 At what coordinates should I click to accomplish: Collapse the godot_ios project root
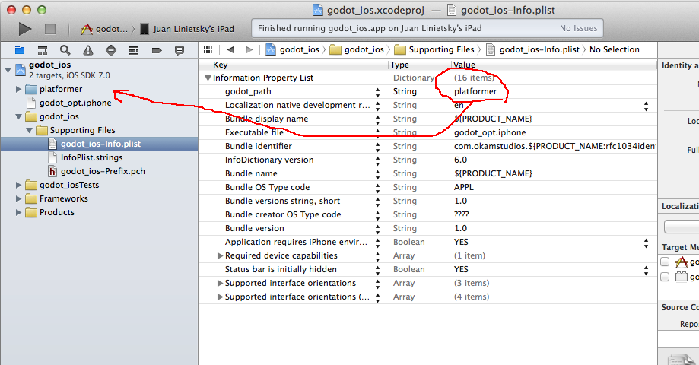coord(8,70)
